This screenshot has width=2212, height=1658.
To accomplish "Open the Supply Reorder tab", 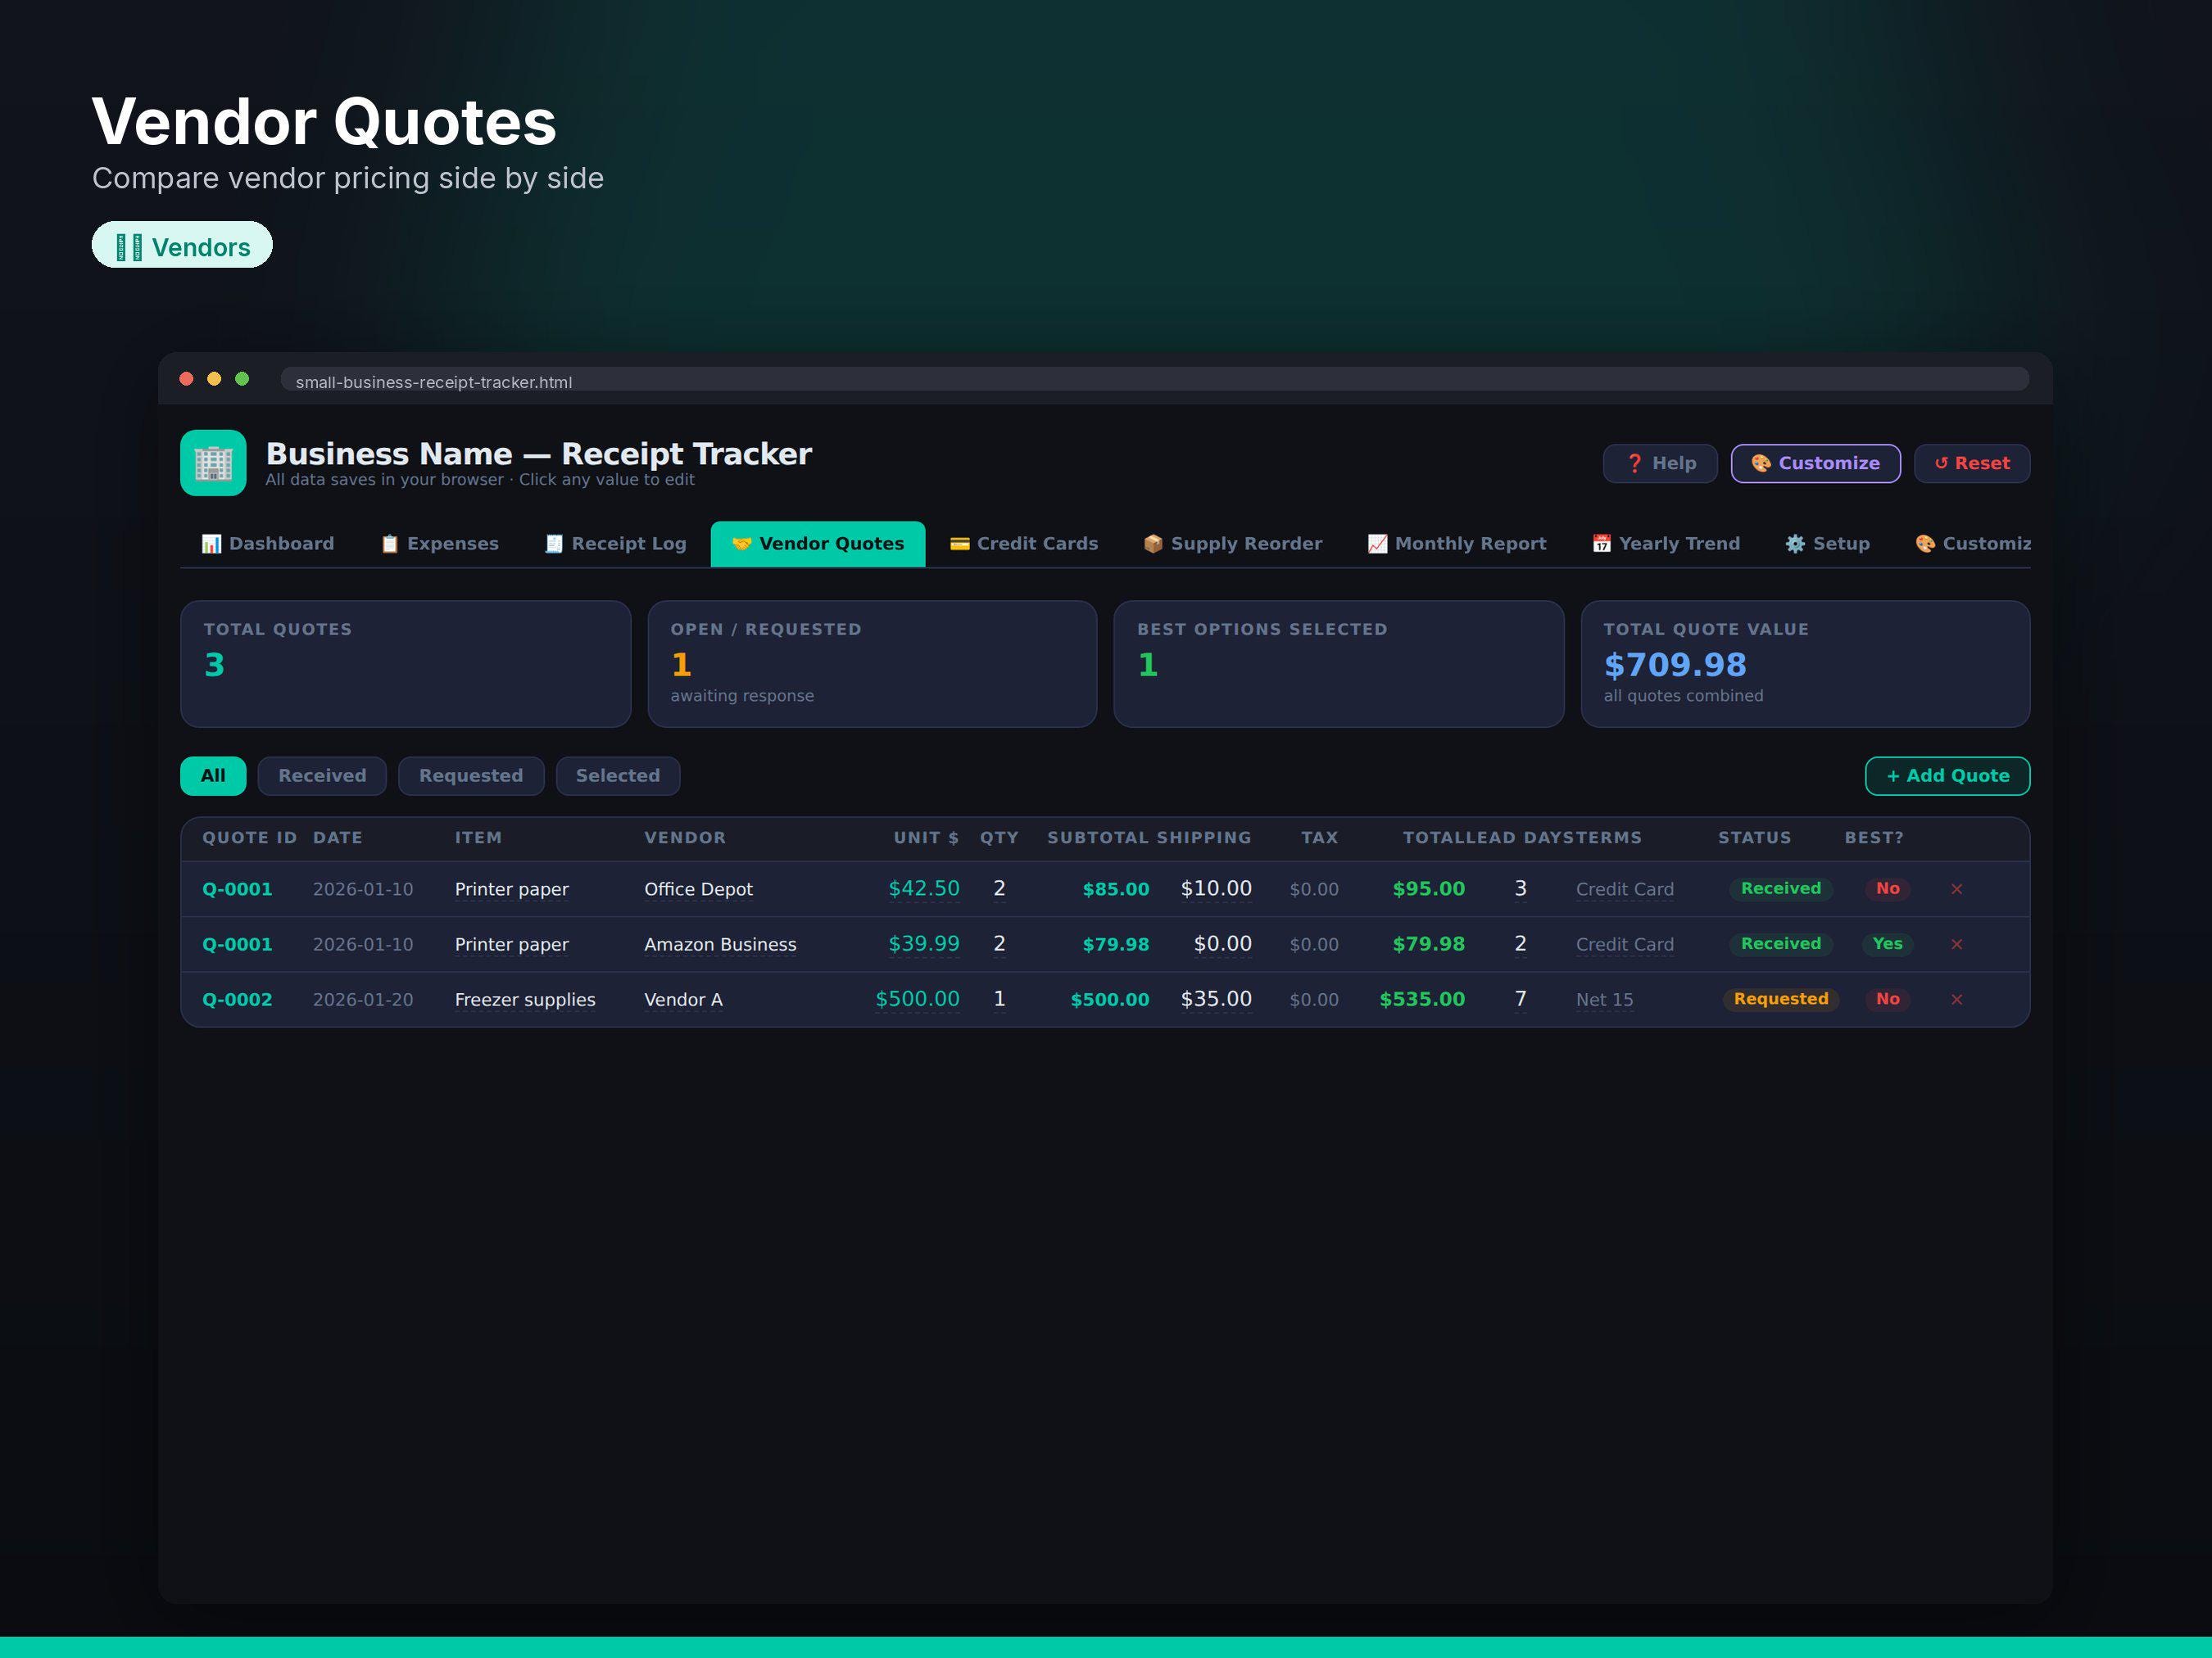I will coord(1233,544).
